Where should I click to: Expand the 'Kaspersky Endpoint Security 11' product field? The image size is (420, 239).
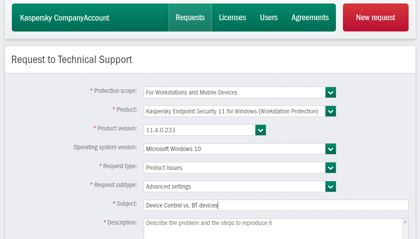click(234, 111)
